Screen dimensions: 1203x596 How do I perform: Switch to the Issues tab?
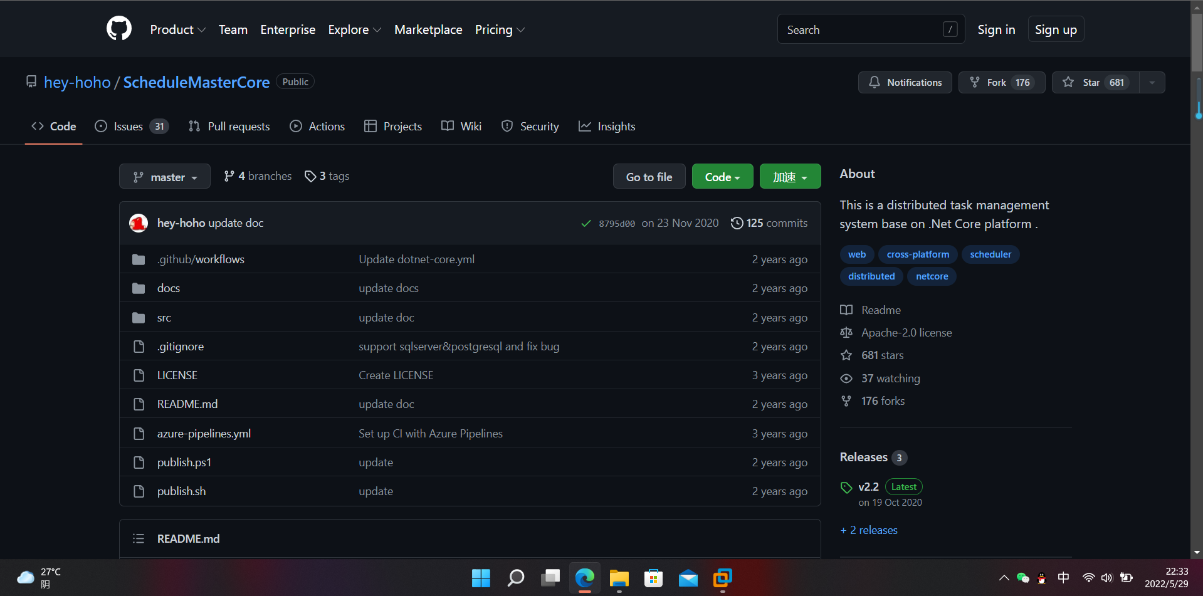click(132, 127)
